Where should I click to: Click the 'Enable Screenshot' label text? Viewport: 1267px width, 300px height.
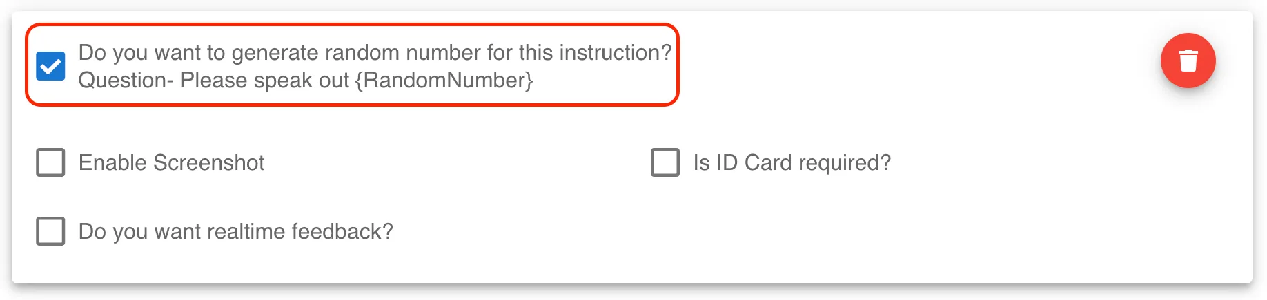pyautogui.click(x=171, y=162)
